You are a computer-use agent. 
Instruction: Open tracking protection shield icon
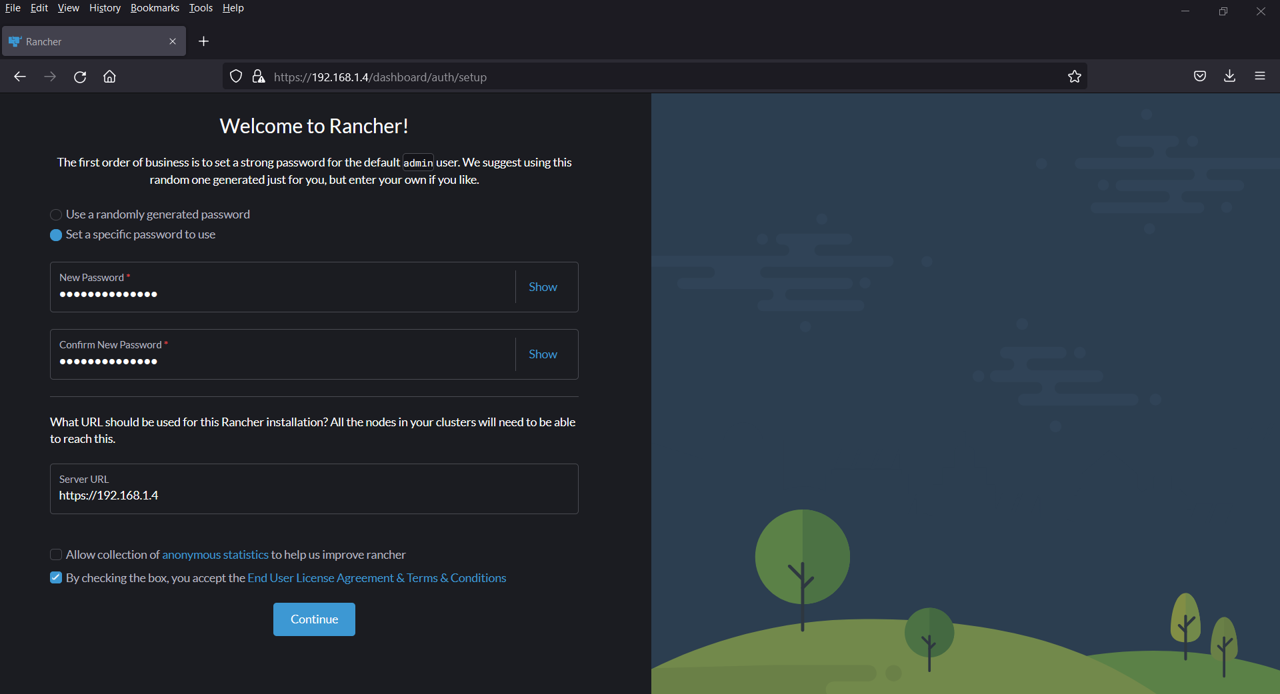tap(236, 77)
